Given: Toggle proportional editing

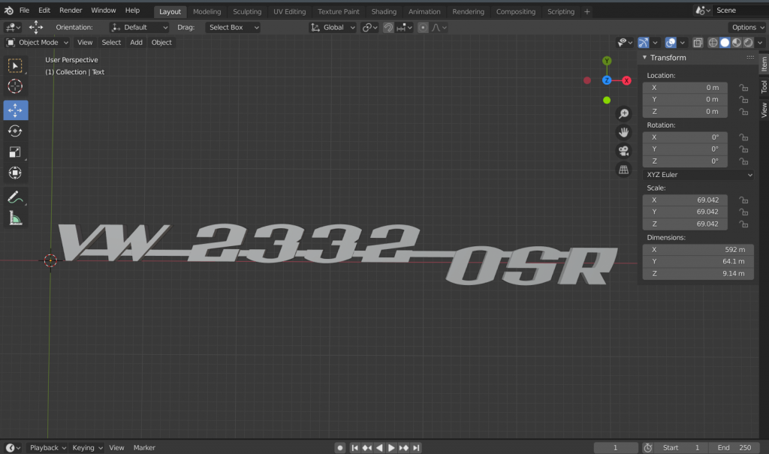Looking at the screenshot, I should [x=424, y=27].
